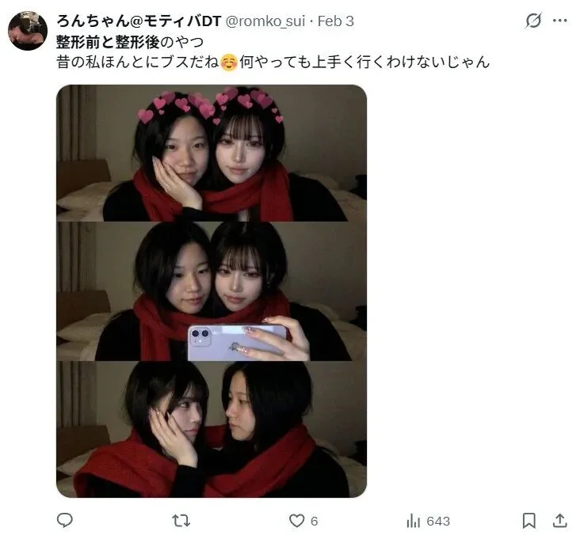Click the like count 6
Viewport: 584px width, 535px height.
pos(314,521)
